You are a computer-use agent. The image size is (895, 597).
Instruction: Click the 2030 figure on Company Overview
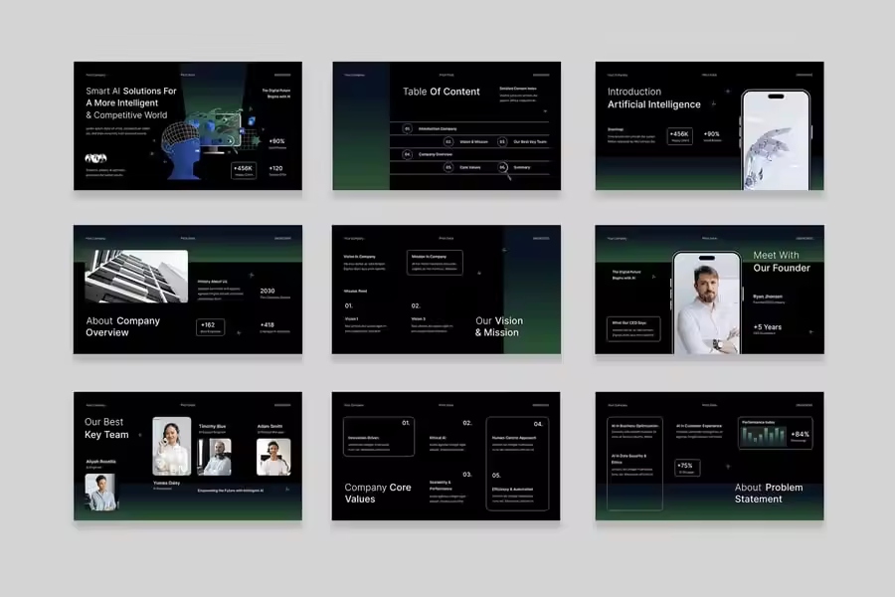pos(268,291)
